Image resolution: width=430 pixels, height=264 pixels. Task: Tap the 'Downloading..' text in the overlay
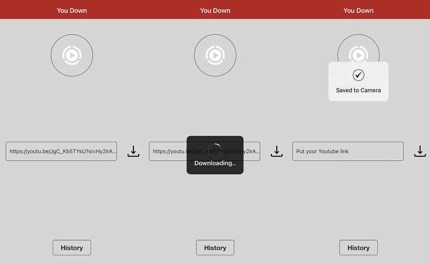[215, 163]
